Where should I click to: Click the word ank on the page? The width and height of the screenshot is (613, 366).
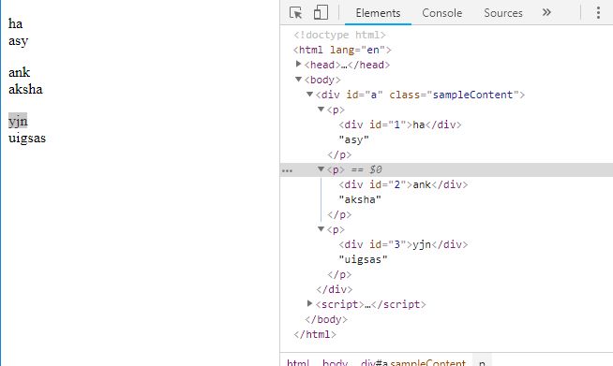[x=19, y=72]
